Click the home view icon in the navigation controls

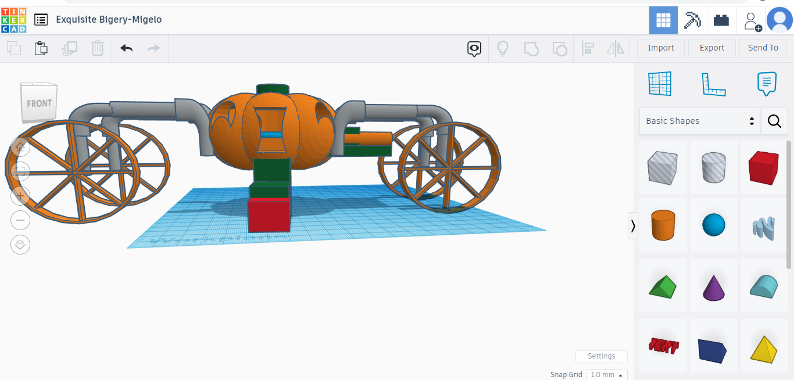(20, 148)
